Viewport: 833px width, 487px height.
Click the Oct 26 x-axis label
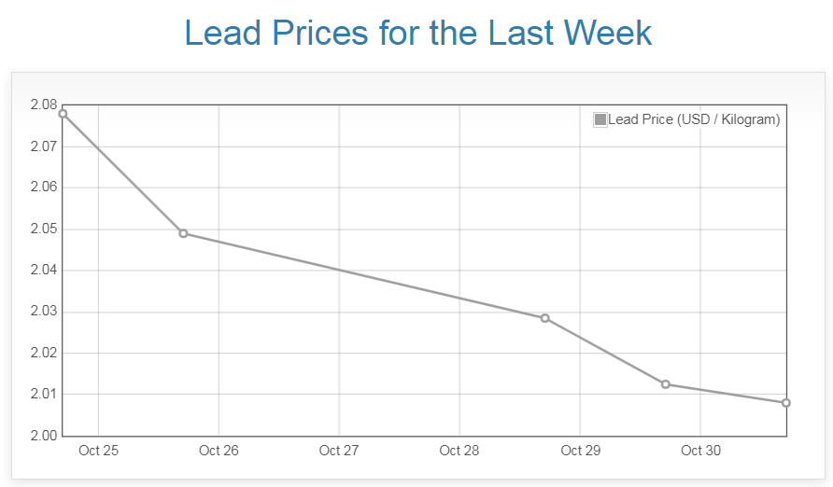219,451
